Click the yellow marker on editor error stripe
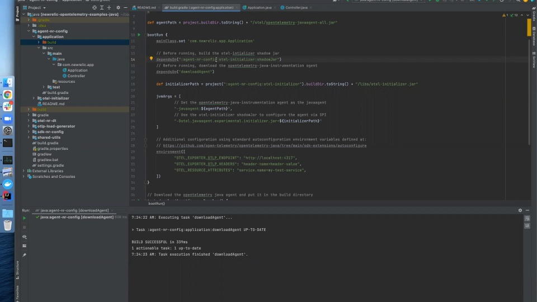The width and height of the screenshot is (537, 302). [529, 27]
